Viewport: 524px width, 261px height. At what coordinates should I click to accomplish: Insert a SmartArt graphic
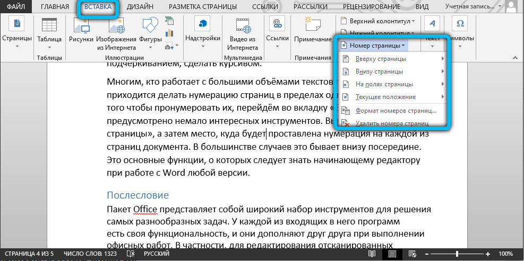click(x=169, y=21)
